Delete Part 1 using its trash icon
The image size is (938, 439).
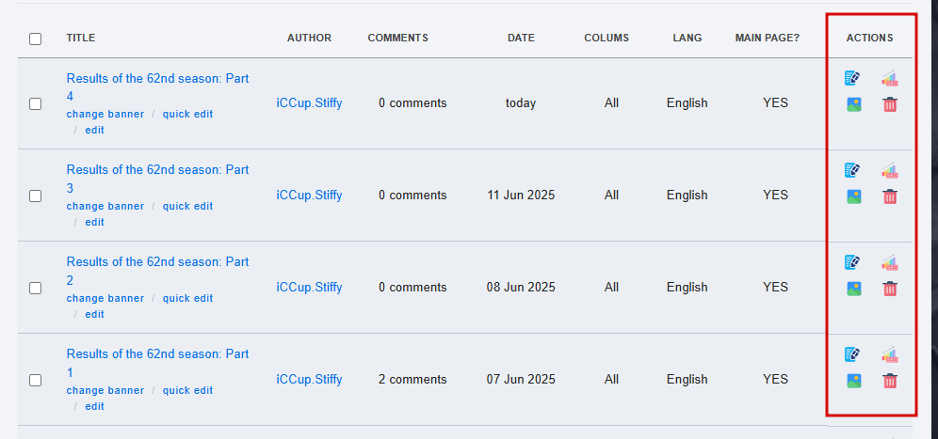(890, 381)
